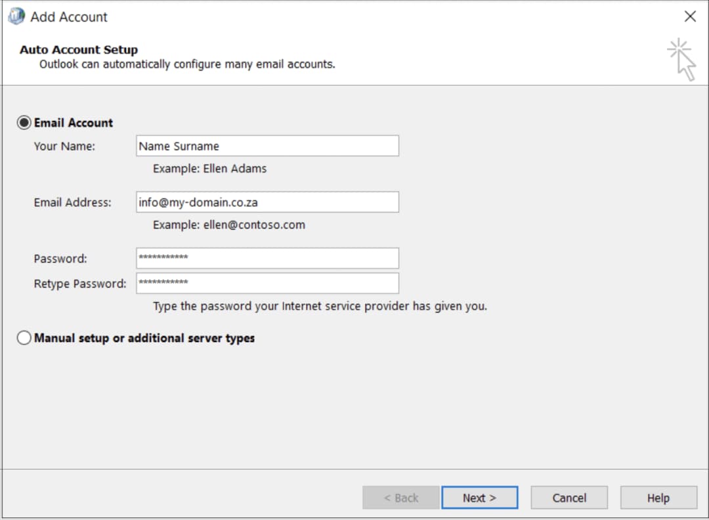The height and width of the screenshot is (520, 709).
Task: Click the Retype Password field
Action: coord(267,283)
